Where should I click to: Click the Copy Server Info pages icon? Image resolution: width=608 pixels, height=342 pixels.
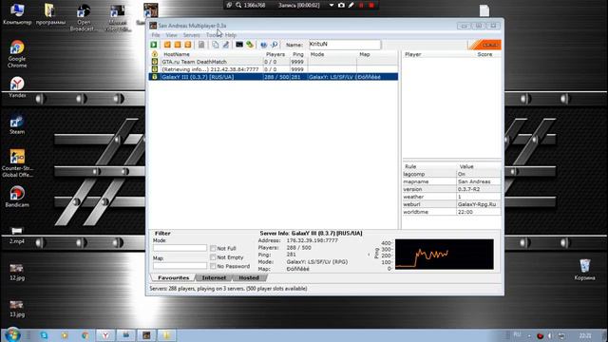coord(216,45)
